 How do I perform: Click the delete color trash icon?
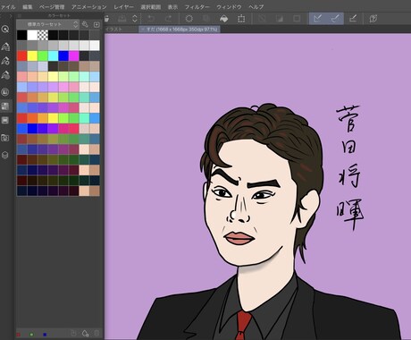click(96, 333)
